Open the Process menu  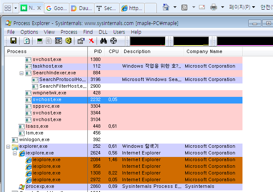click(69, 32)
